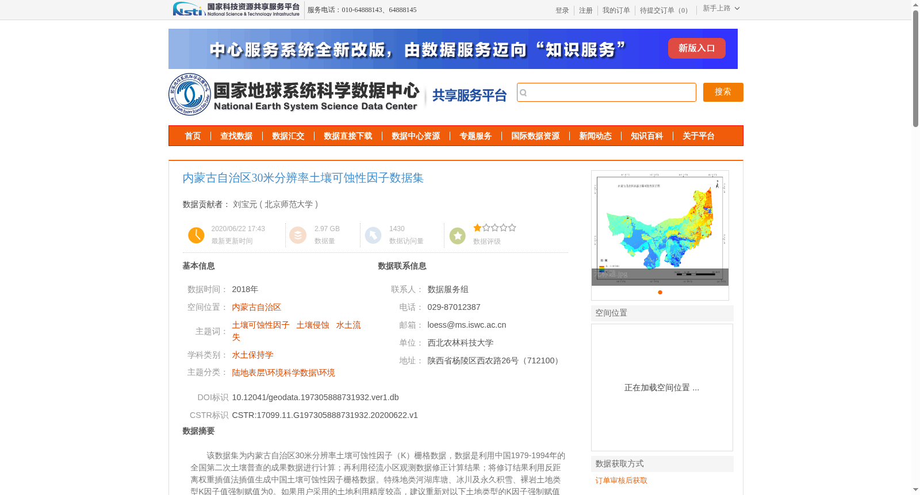Click the 空间位置 panel header
Viewport: 920px width, 495px height.
[x=662, y=313]
